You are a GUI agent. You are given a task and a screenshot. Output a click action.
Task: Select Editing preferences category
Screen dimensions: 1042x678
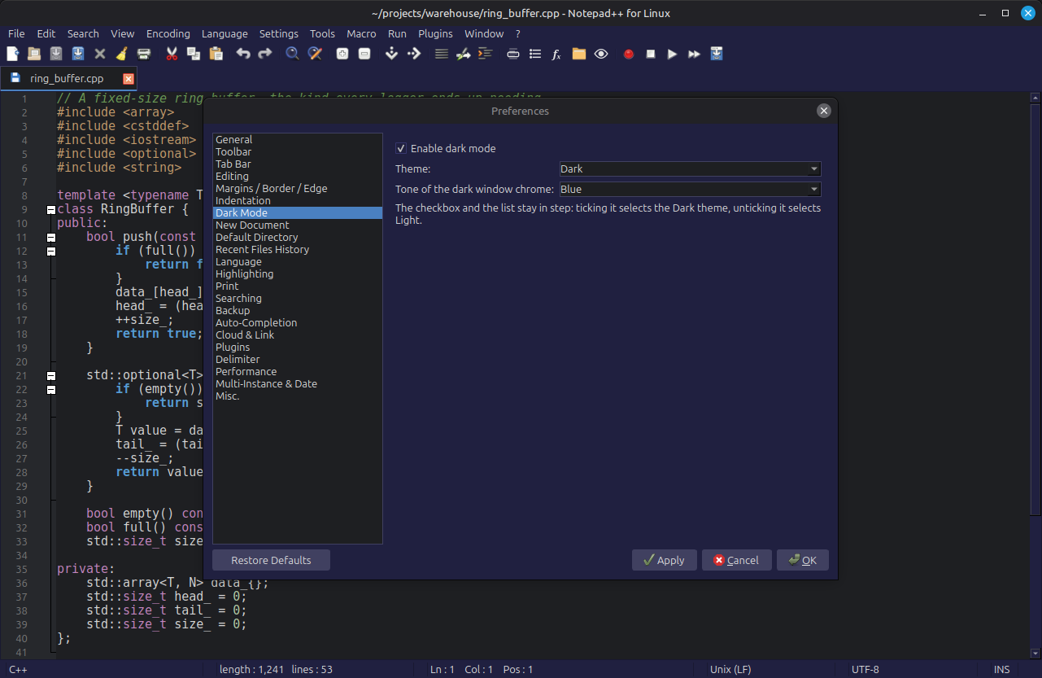coord(297,177)
